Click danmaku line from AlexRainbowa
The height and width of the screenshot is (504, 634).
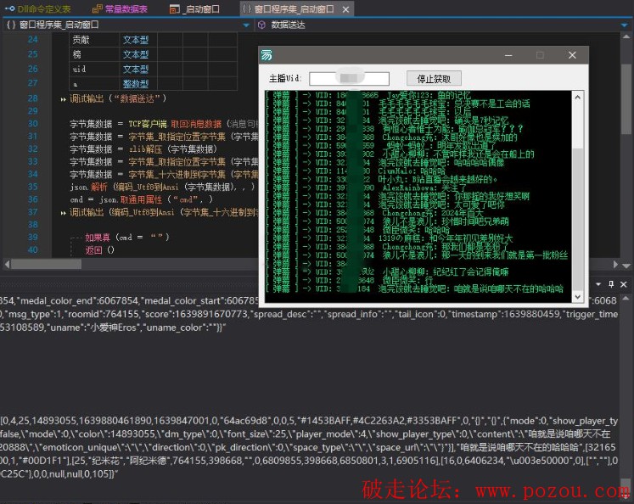click(424, 188)
